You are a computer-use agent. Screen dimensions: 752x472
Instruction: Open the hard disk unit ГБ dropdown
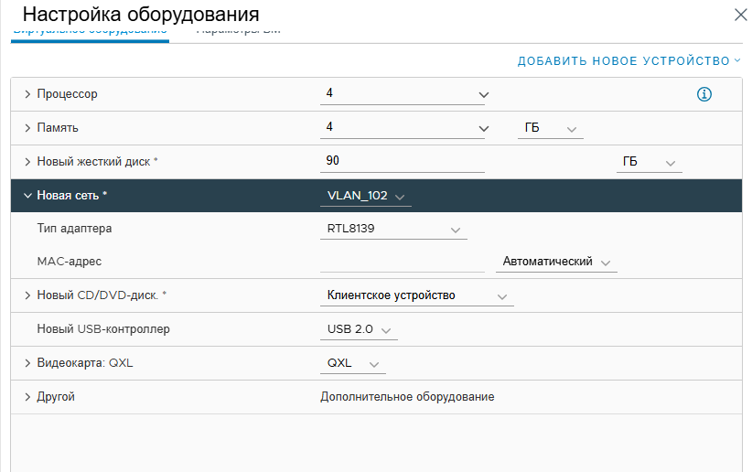[649, 162]
